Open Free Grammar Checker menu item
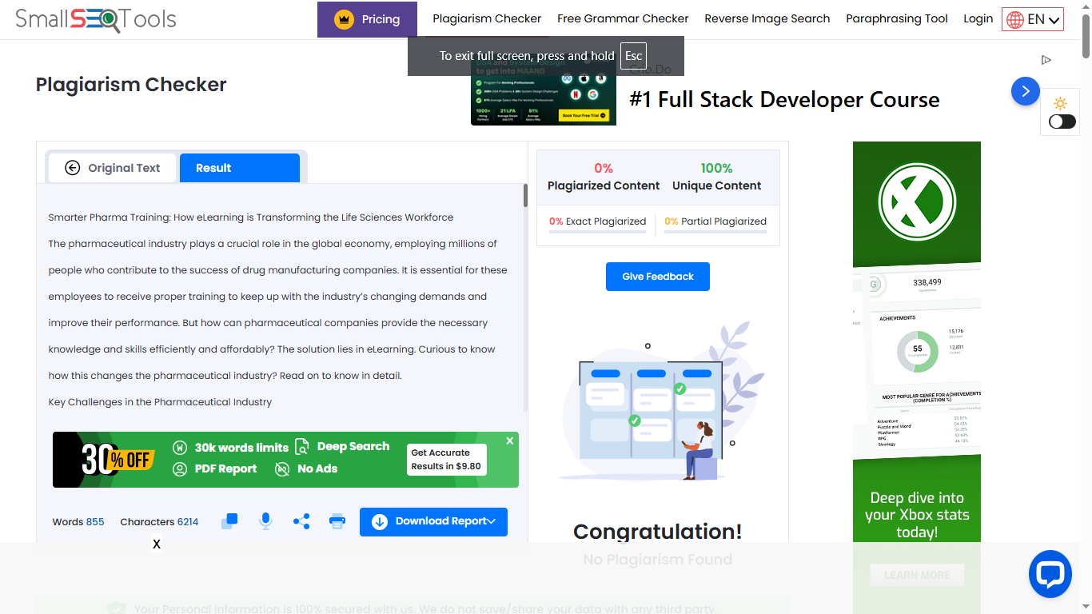Viewport: 1092px width, 614px height. (x=623, y=18)
